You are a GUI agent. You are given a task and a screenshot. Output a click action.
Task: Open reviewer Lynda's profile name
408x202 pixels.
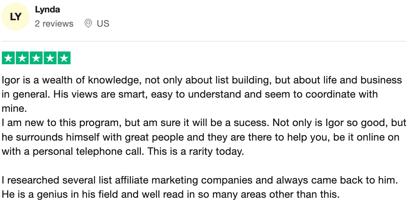point(47,10)
